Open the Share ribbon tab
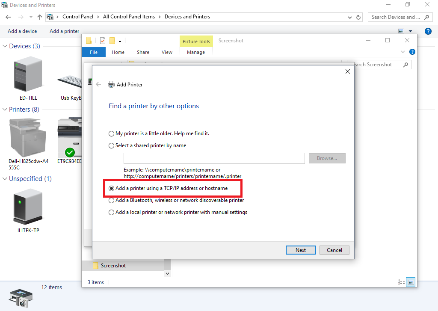 (143, 52)
